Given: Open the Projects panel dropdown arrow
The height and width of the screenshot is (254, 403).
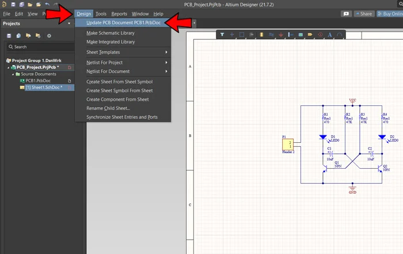Looking at the screenshot, I should [x=69, y=24].
